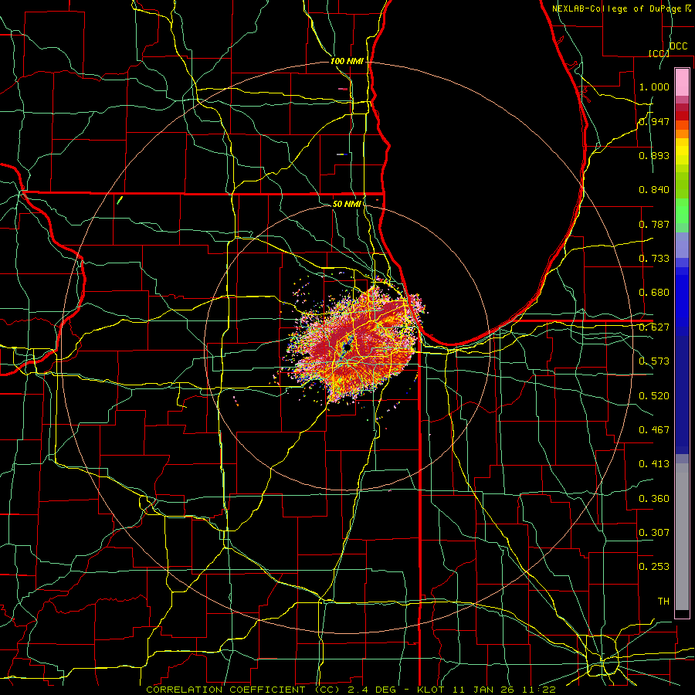
Task: Pick the dark red segment of the color bar
Action: [x=682, y=116]
